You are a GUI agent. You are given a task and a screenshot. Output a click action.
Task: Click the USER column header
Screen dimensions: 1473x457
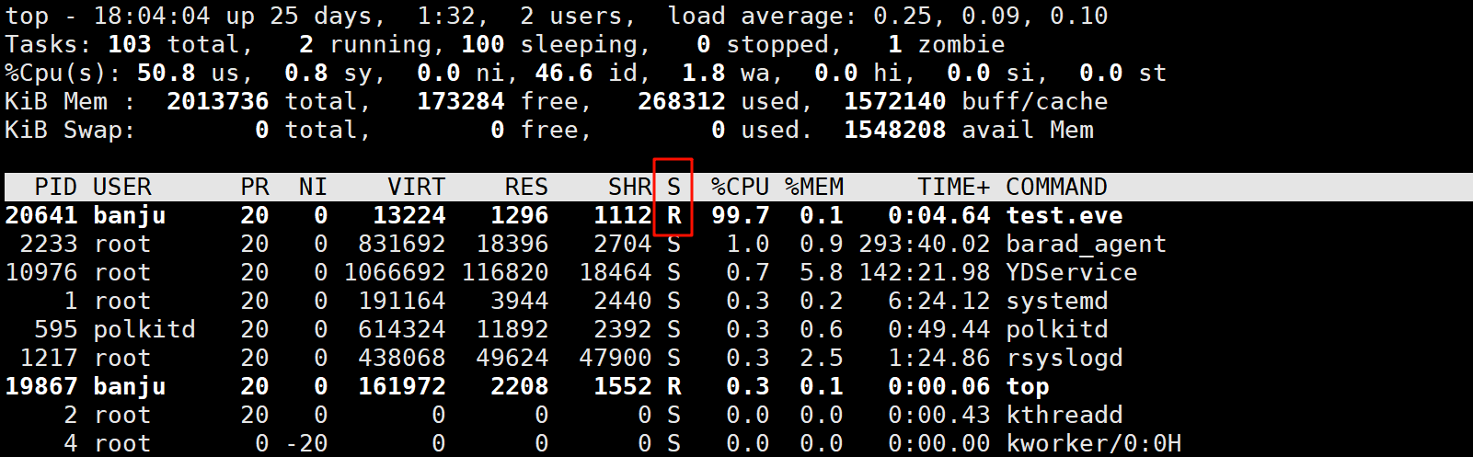coord(121,188)
